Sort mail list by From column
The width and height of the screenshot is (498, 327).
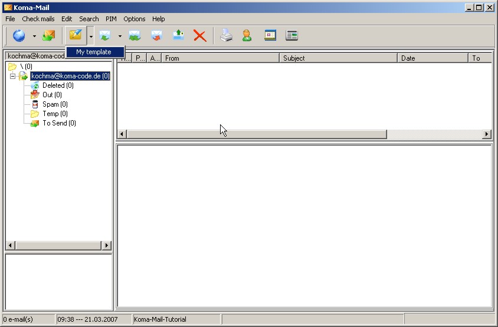point(221,58)
